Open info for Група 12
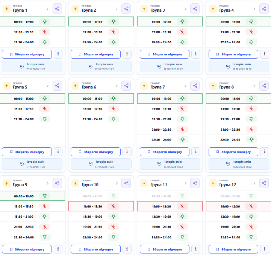271x255 pixels. pos(265,249)
